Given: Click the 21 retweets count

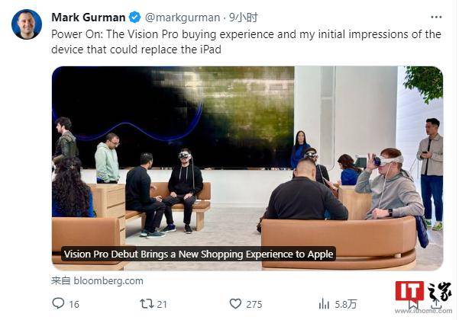Looking at the screenshot, I should point(162,303).
